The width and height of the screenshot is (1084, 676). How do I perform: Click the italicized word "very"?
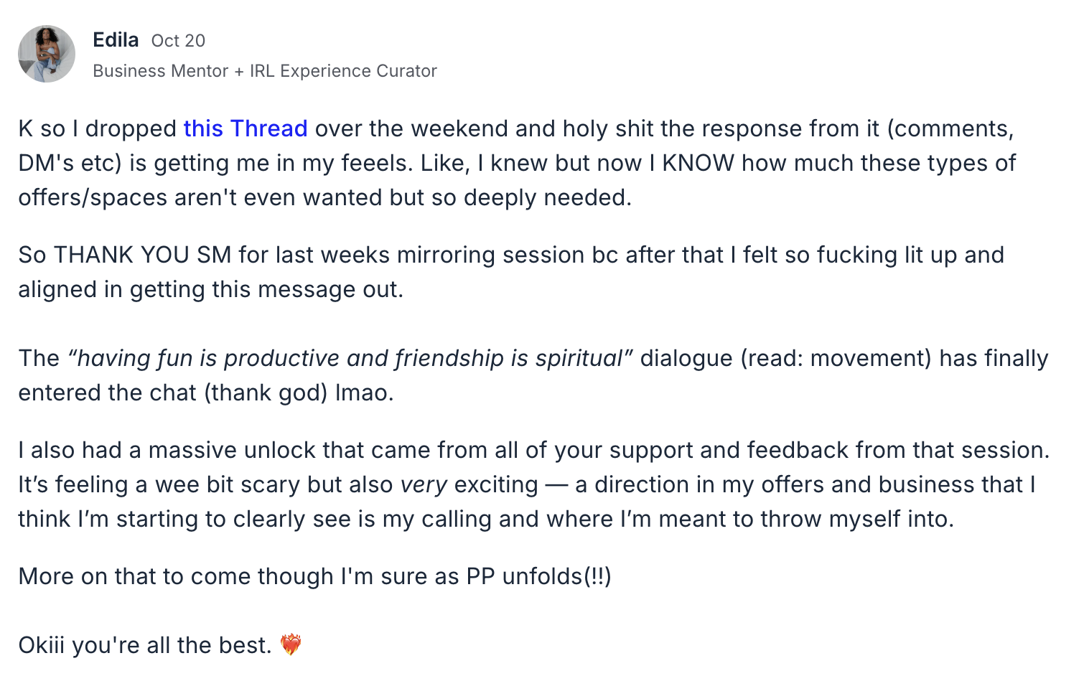(424, 484)
